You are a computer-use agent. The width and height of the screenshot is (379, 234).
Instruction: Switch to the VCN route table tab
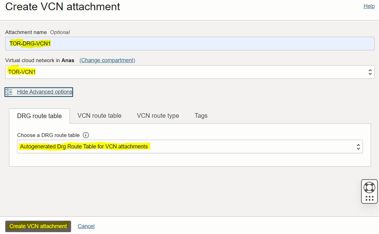[x=99, y=116]
